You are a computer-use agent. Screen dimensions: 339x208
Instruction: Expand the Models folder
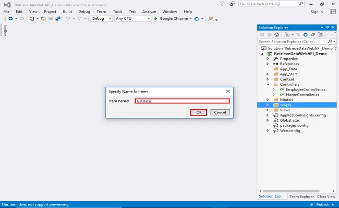click(x=268, y=100)
